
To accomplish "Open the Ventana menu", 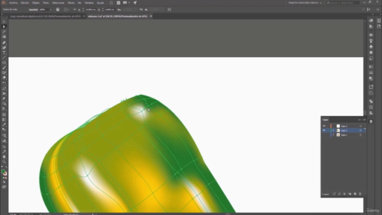I will pyautogui.click(x=89, y=2).
